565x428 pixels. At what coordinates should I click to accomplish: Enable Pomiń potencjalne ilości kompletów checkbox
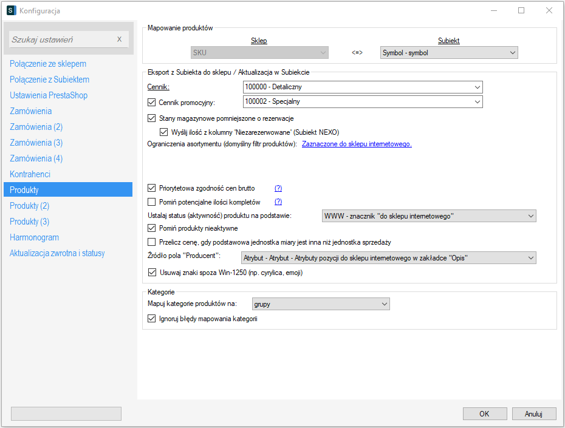point(152,202)
